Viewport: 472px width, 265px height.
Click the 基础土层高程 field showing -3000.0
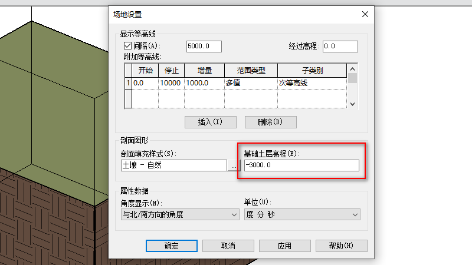tap(301, 165)
